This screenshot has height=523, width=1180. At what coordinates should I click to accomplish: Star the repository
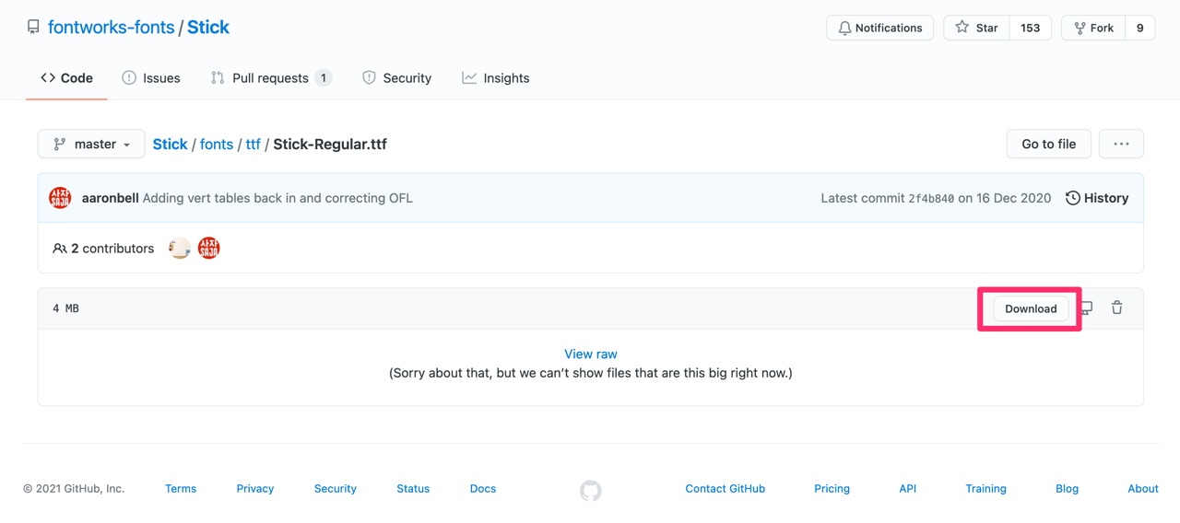tap(977, 28)
